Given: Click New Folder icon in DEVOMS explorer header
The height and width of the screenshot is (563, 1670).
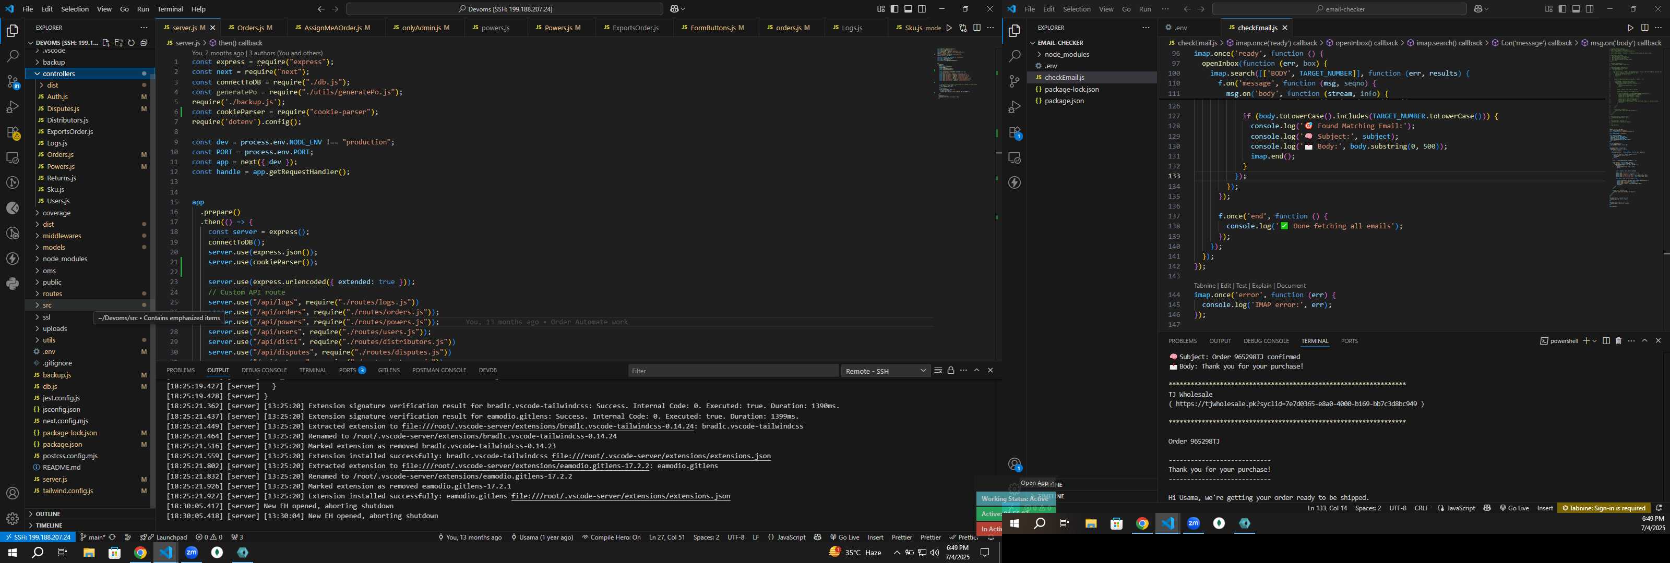Looking at the screenshot, I should pos(118,43).
